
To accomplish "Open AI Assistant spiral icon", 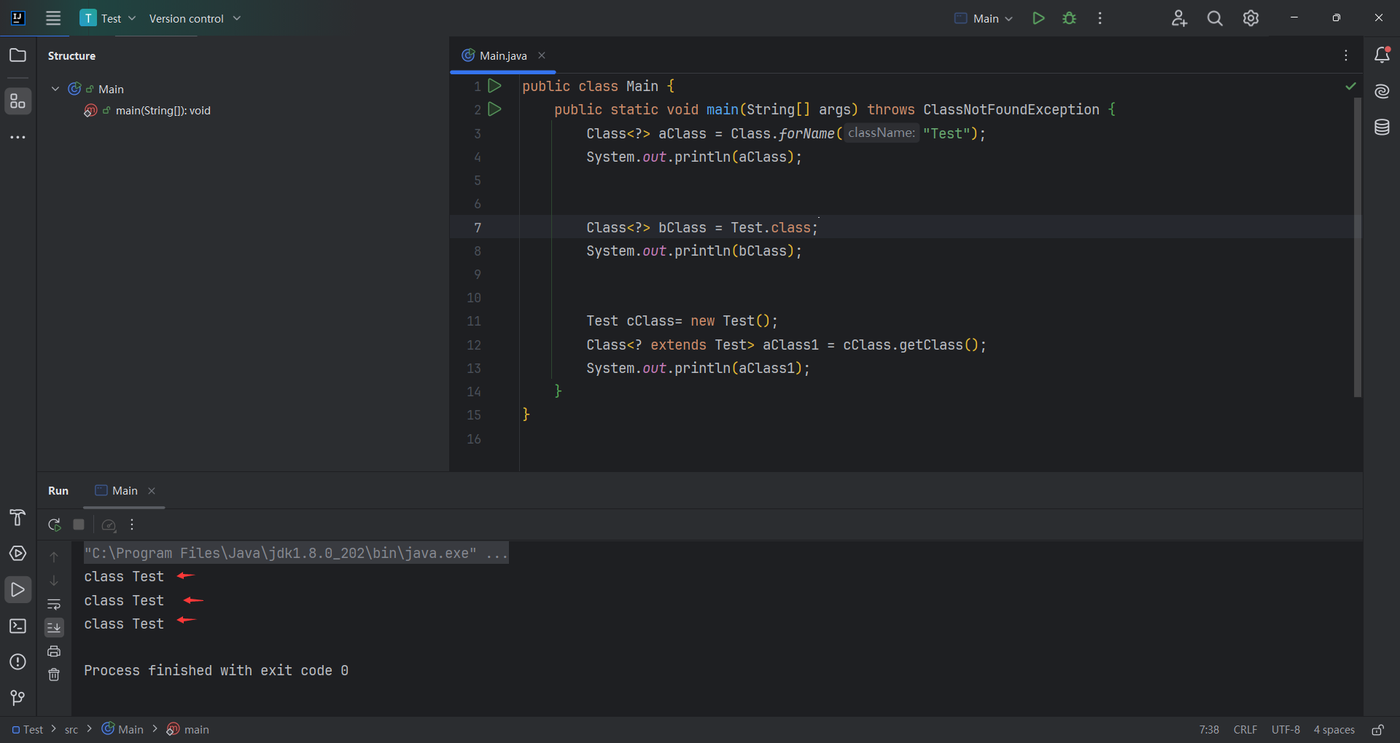I will pos(1382,91).
